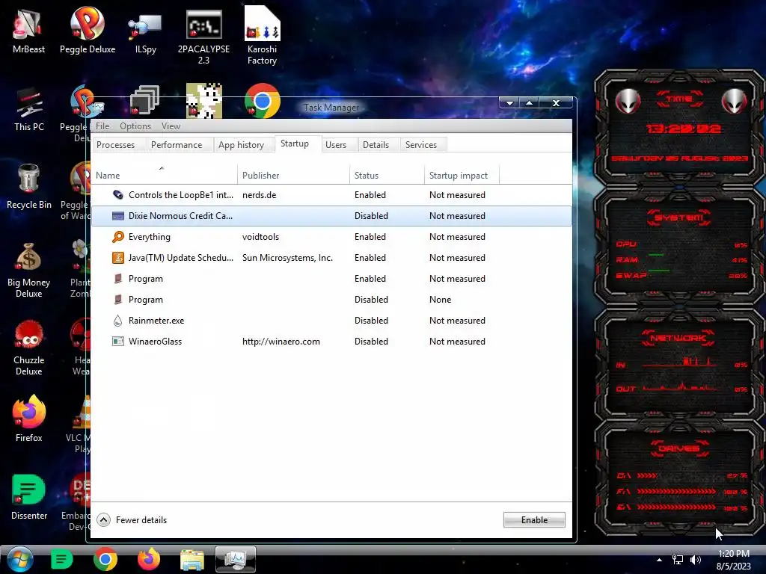The image size is (766, 574).
Task: Click the Rainmeter Drives widget
Action: [679, 478]
